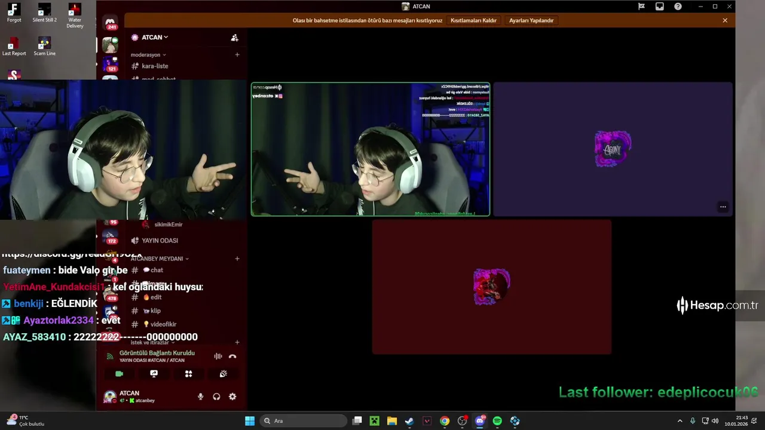The height and width of the screenshot is (430, 765).
Task: Open system volume control in tray
Action: pos(715,421)
